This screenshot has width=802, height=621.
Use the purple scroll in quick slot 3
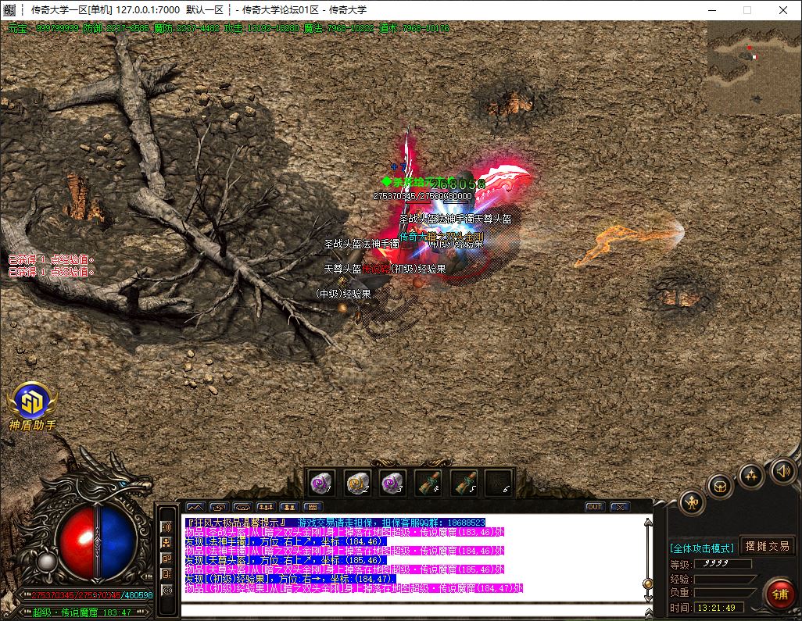[x=393, y=483]
